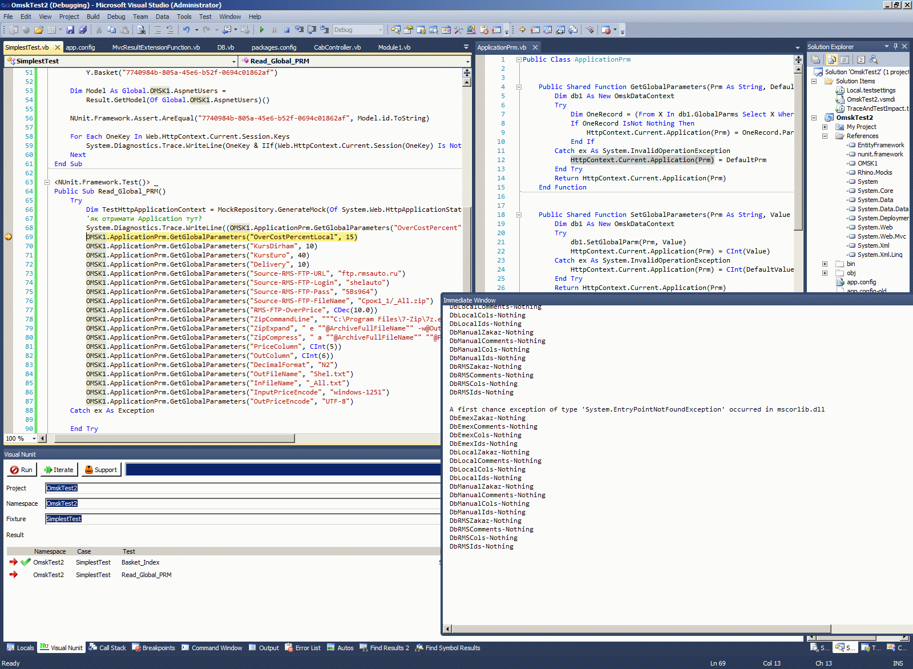Toggle Solution Explorer auto-hide pin
This screenshot has width=913, height=669.
[895, 46]
